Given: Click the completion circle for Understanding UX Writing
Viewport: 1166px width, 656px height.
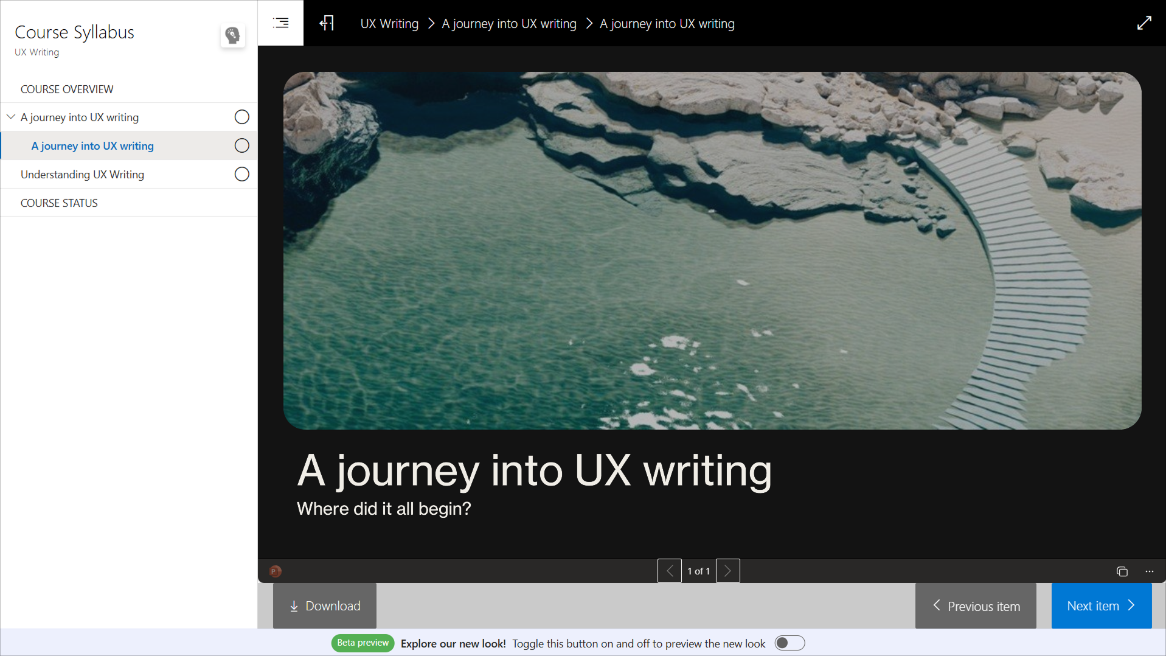Looking at the screenshot, I should [x=241, y=175].
